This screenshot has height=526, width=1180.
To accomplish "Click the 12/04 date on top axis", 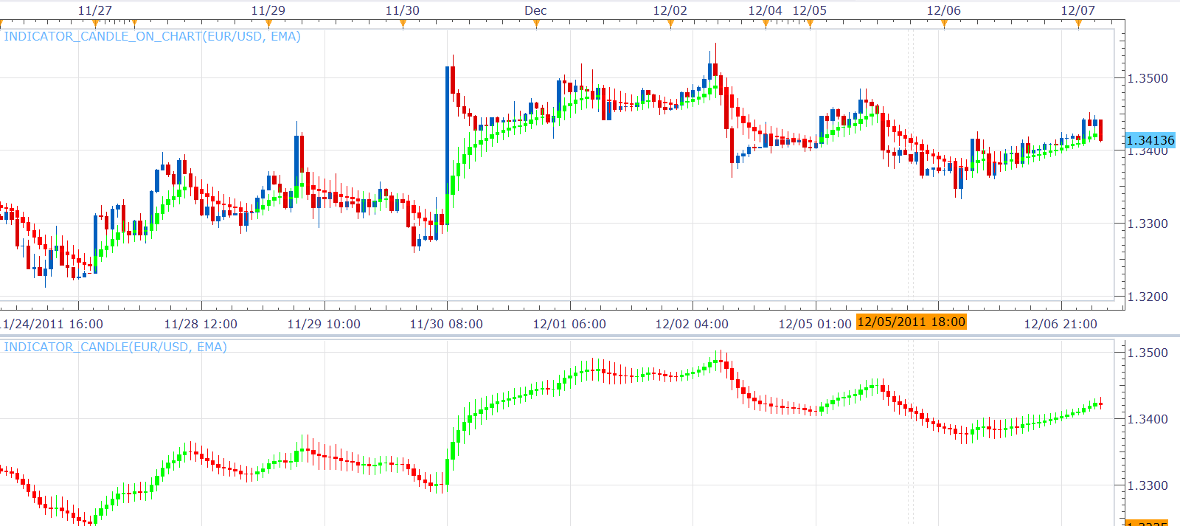I will coord(766,10).
